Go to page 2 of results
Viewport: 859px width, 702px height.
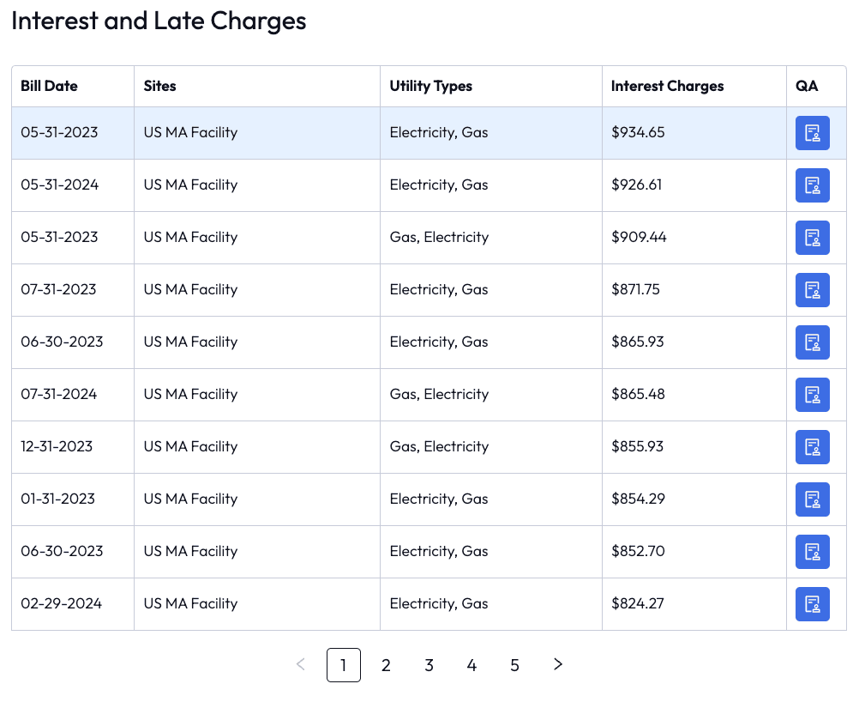[x=386, y=665]
